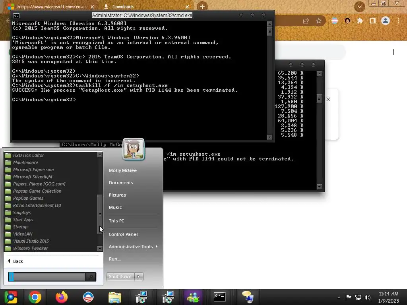Open Music from Start menu
Image resolution: width=407 pixels, height=305 pixels.
coord(115,207)
